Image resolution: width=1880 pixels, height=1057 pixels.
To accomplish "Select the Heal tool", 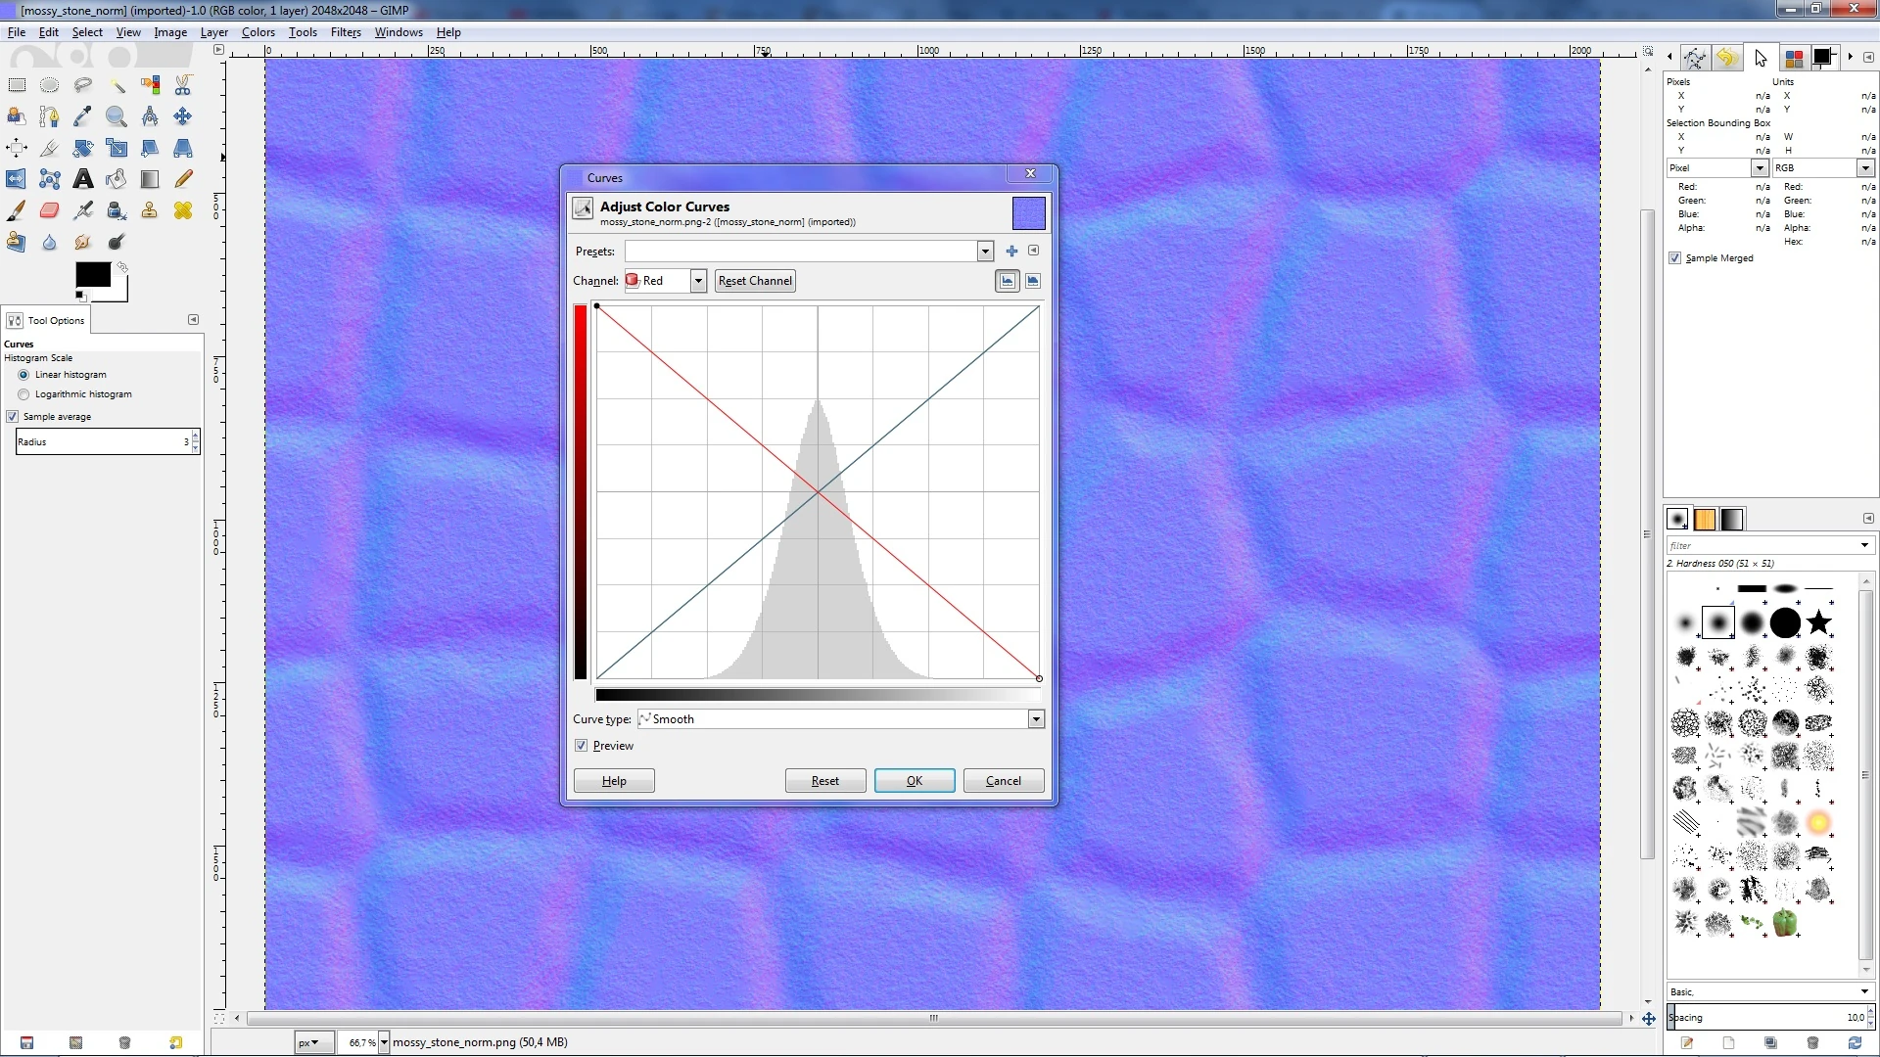I will [x=183, y=210].
